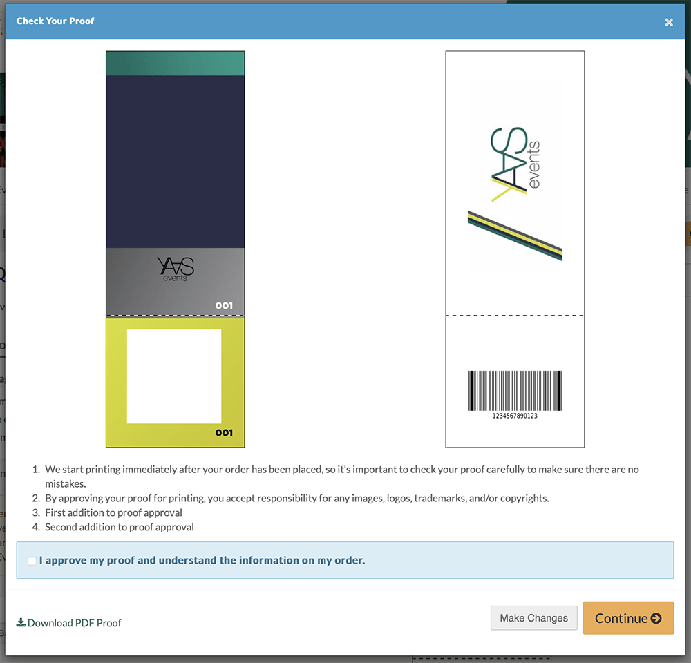Click the 001 number on the yellow stub
The height and width of the screenshot is (663, 691).
coord(224,432)
